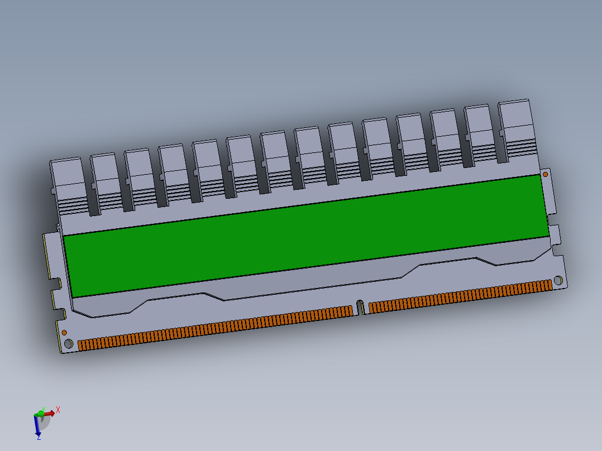Pick the round hole at the lower-right PCB corner
Image resolution: width=602 pixels, height=451 pixels.
pyautogui.click(x=558, y=280)
